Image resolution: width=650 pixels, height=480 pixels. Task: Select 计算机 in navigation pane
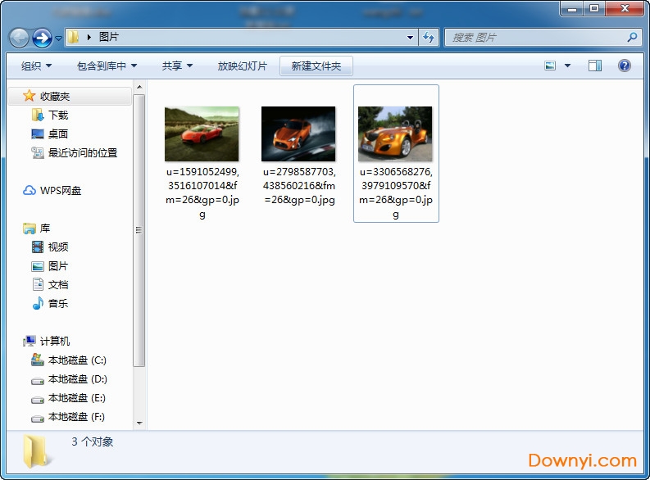pyautogui.click(x=55, y=342)
